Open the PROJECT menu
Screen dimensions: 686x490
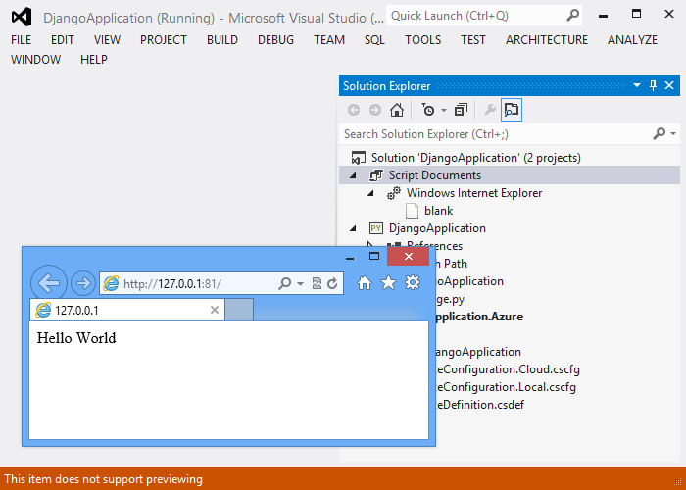pyautogui.click(x=164, y=40)
